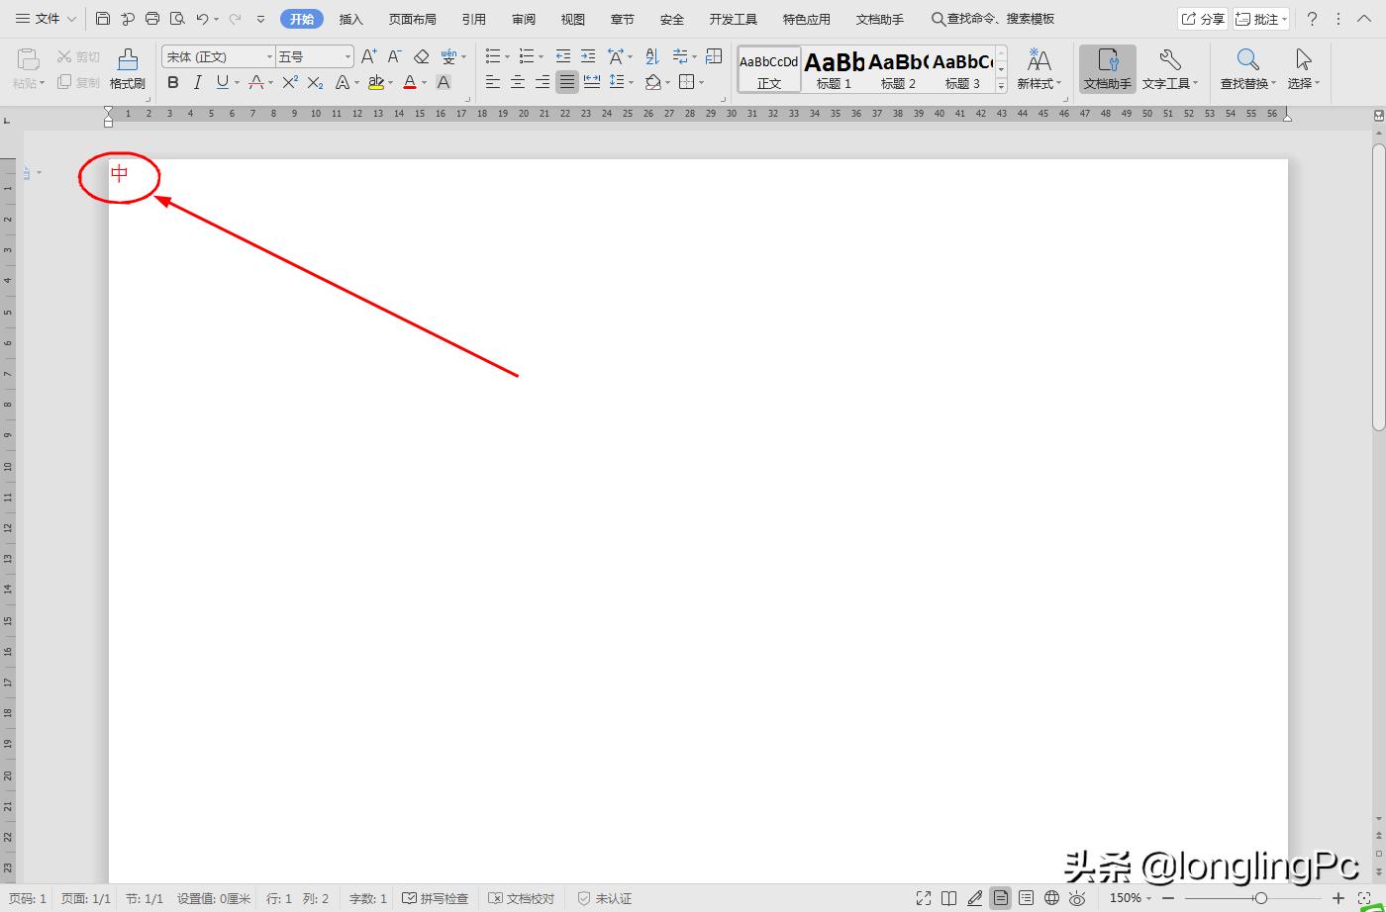Screen dimensions: 1386x912
Task: Apply superscript formatting
Action: tap(289, 83)
